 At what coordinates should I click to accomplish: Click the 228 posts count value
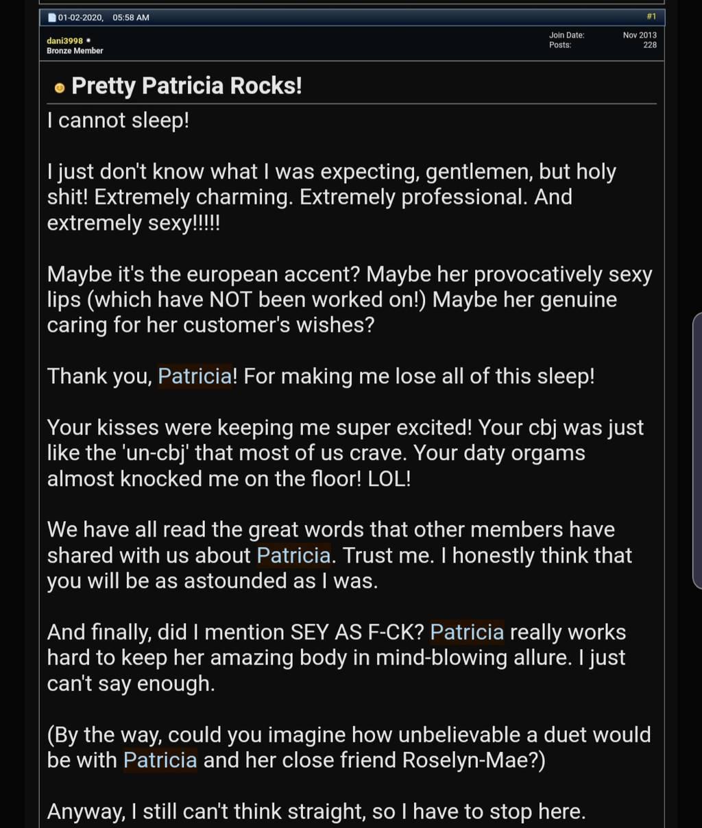point(650,45)
